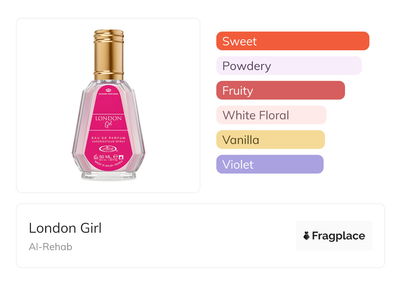Click the "Made in Saudi Arabia" bottle text
401x284 pixels.
coord(108,164)
